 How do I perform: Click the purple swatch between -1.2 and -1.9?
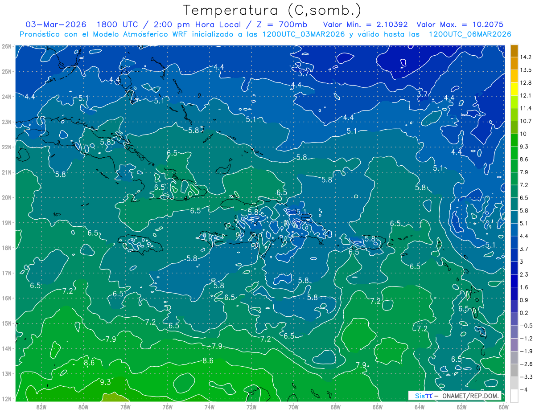point(514,344)
